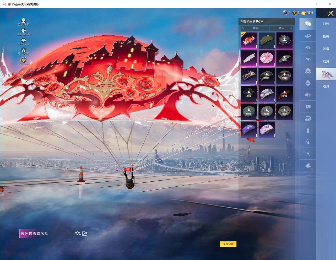Screen dimensions: 336x260
Task: Download the 1.82M spotted parachute skin
Action: pos(284,112)
